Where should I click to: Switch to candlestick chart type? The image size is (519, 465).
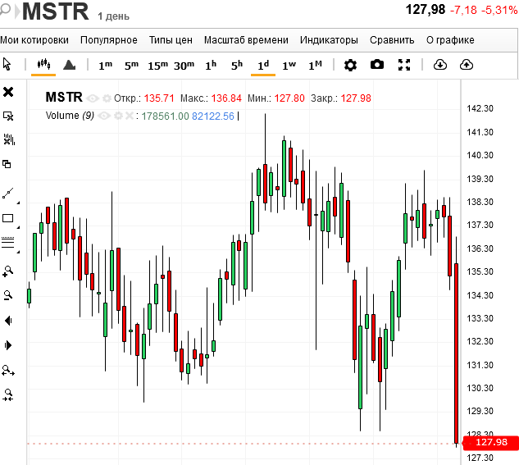(43, 64)
